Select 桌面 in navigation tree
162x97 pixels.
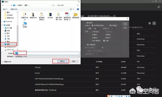[x=8, y=44]
